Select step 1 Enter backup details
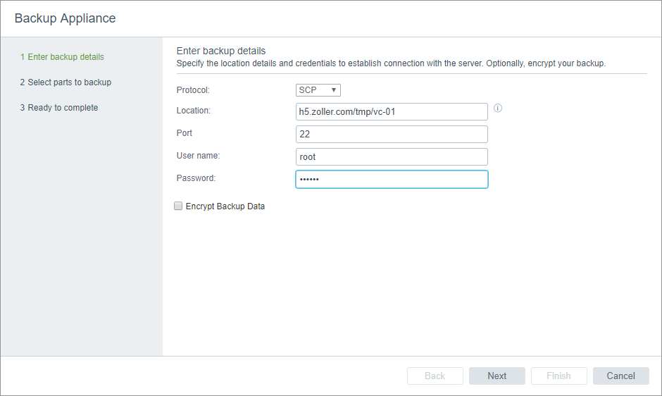This screenshot has height=396, width=662. pyautogui.click(x=62, y=57)
